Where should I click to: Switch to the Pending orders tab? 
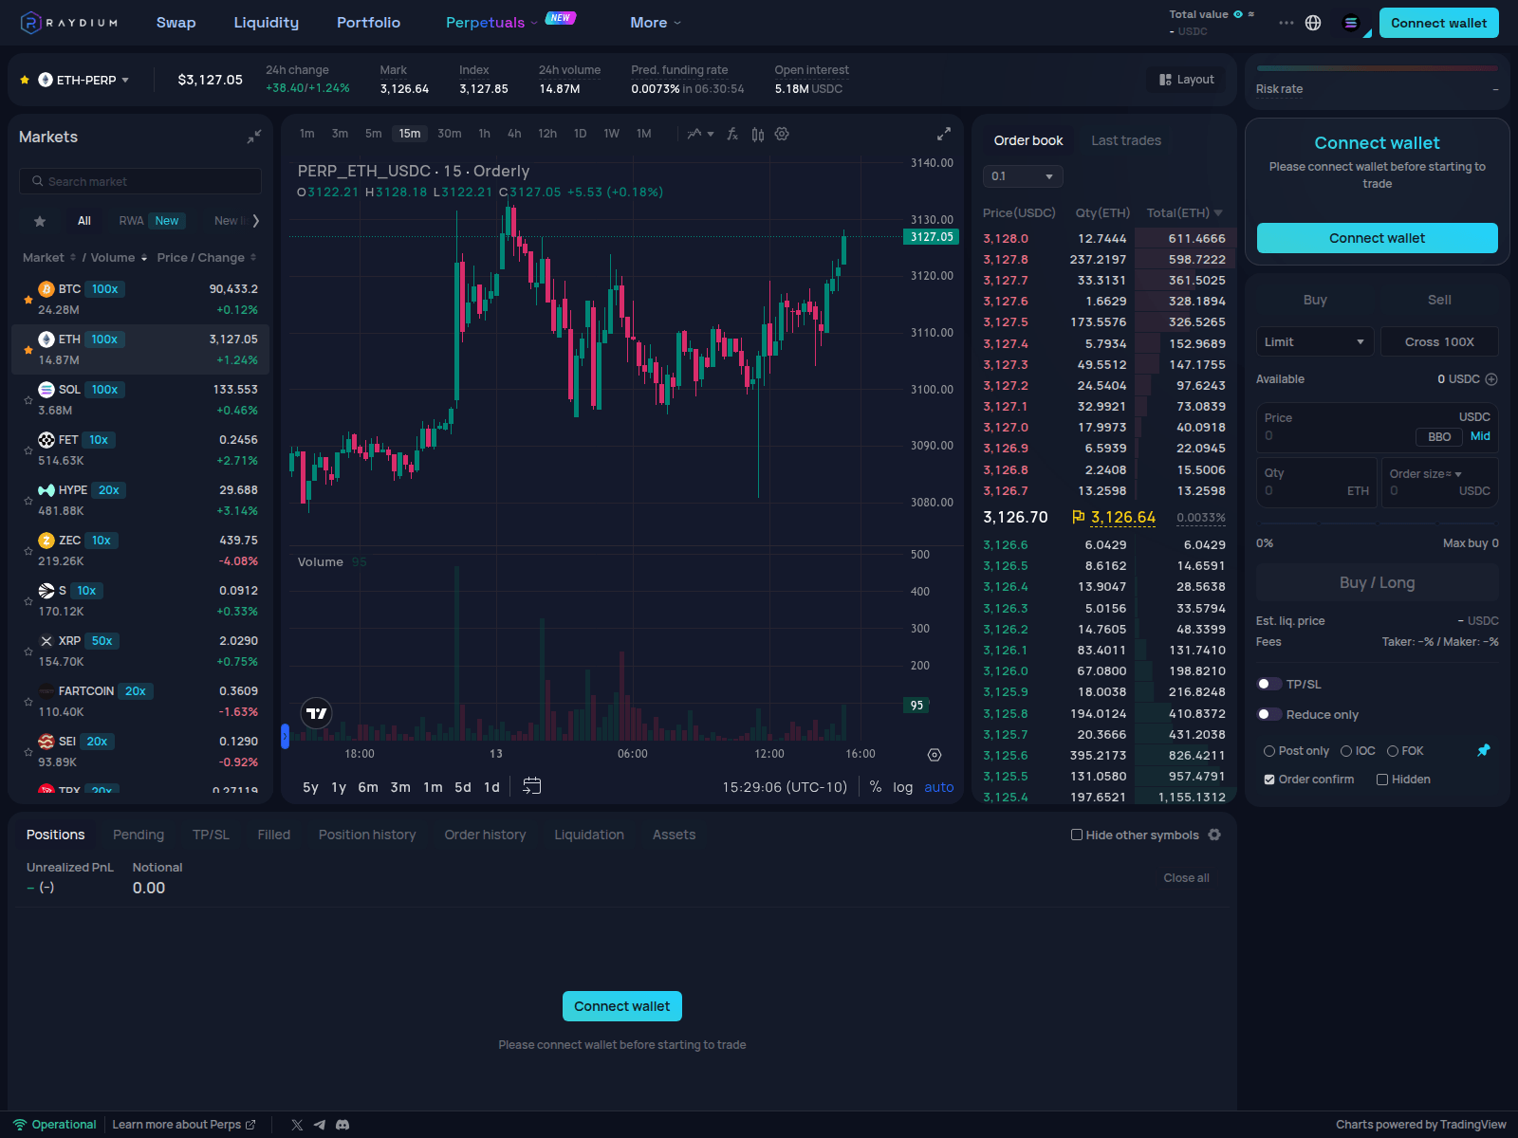[x=139, y=835]
